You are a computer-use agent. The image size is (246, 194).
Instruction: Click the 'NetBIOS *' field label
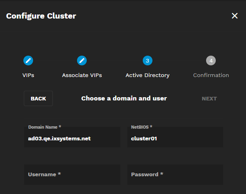coord(142,127)
